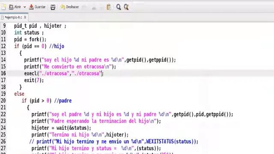The image size is (274, 154).
Task: Click the '//hijo' comment
Action: click(x=57, y=46)
